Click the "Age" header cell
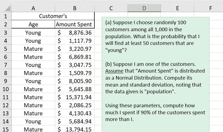Screen dimensions: 223x132 tap(33, 24)
